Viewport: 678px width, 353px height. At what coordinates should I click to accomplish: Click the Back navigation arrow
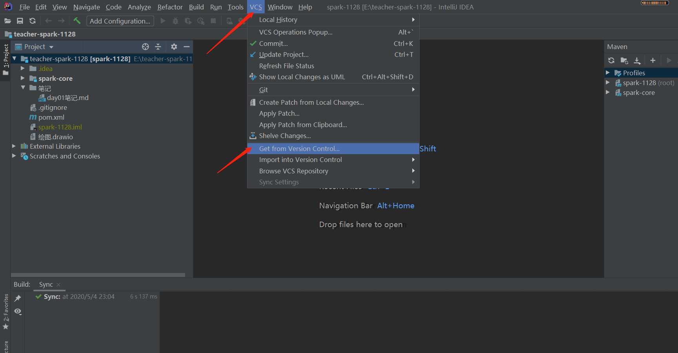click(x=49, y=21)
